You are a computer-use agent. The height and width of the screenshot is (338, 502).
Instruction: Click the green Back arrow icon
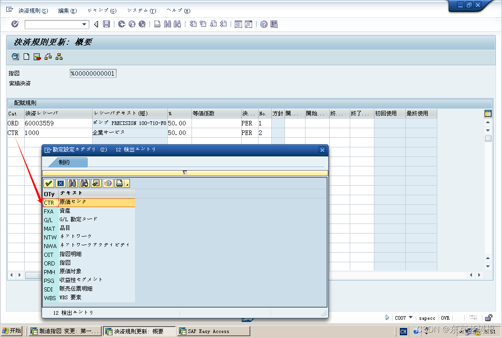coord(122,24)
